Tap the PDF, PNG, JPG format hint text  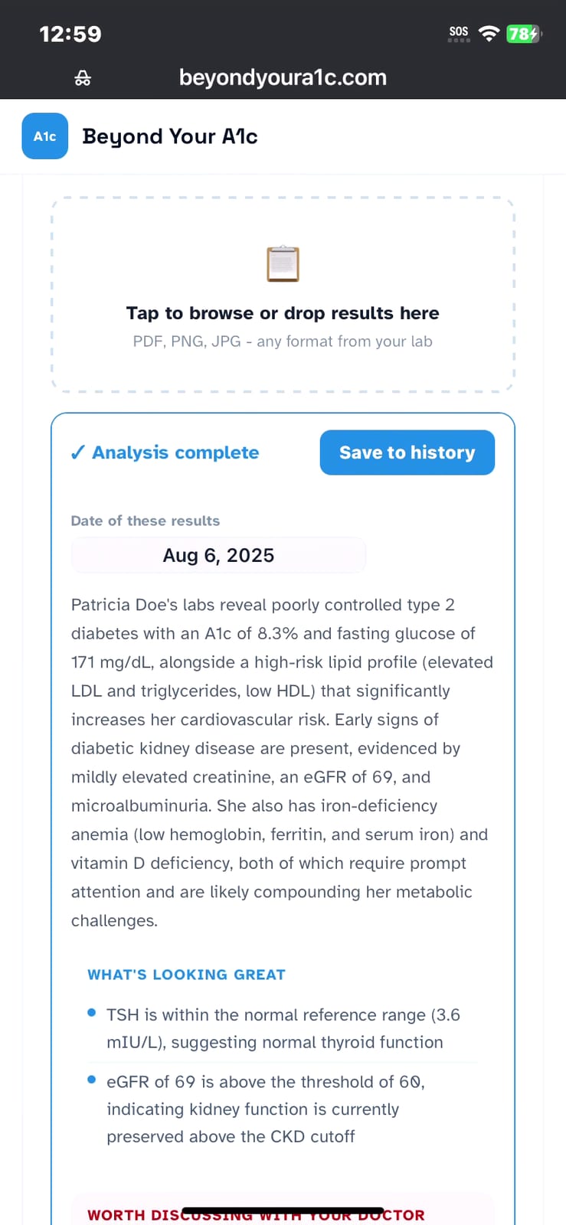283,341
